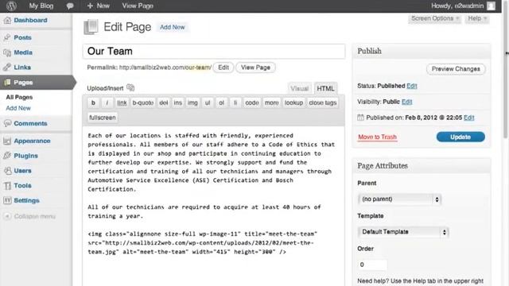
Task: Switch to the Visual editor tab
Action: [x=299, y=88]
